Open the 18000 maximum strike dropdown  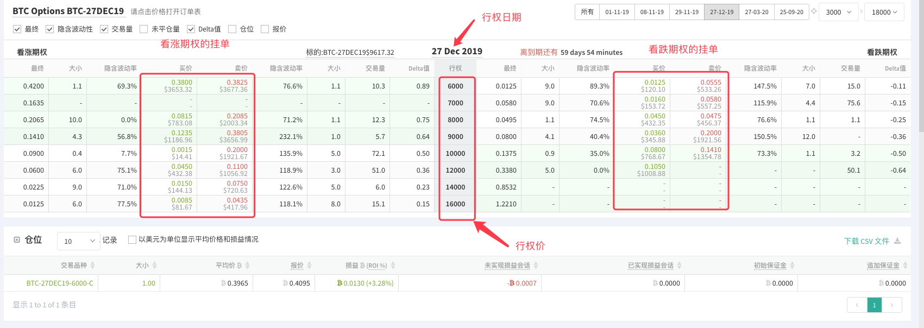coord(884,12)
